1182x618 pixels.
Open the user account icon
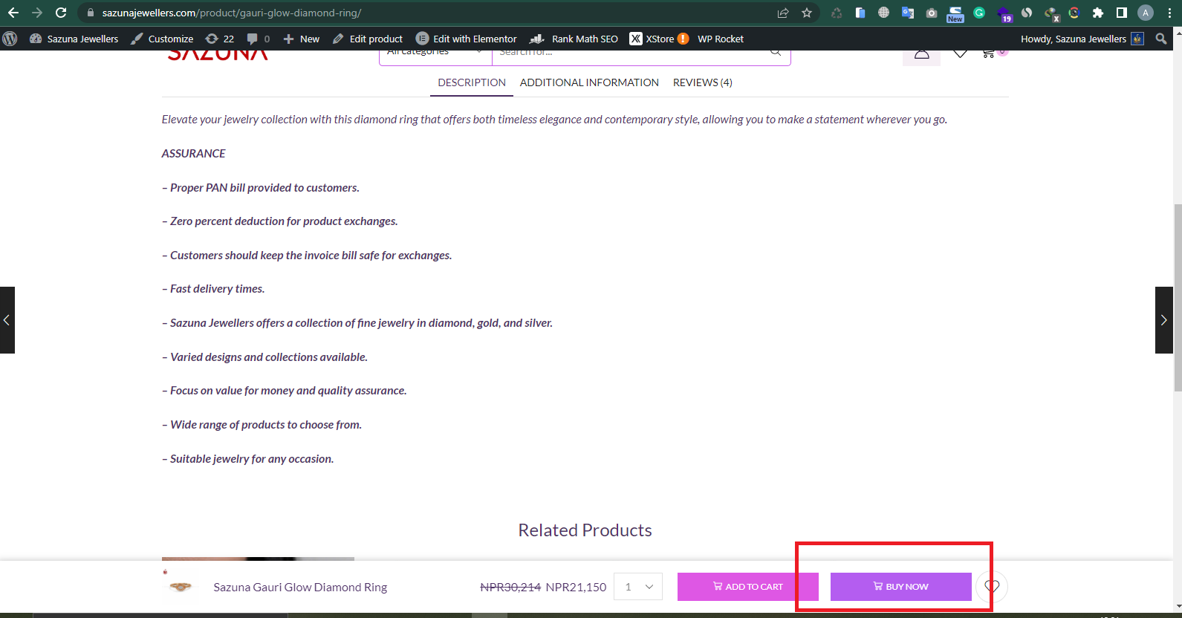tap(921, 55)
